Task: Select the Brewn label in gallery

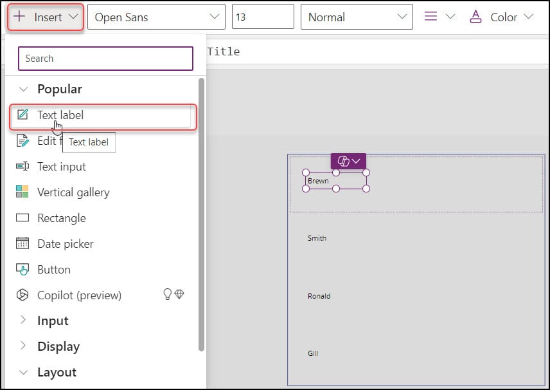Action: click(335, 181)
